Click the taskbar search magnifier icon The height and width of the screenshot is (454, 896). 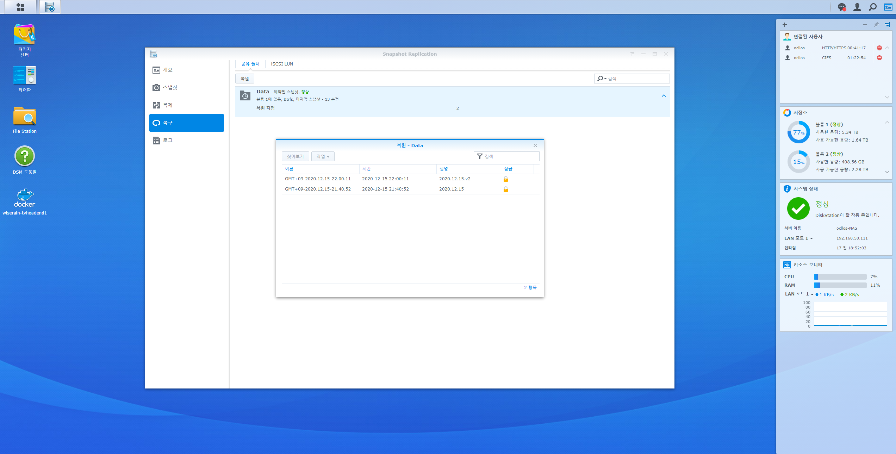click(872, 7)
